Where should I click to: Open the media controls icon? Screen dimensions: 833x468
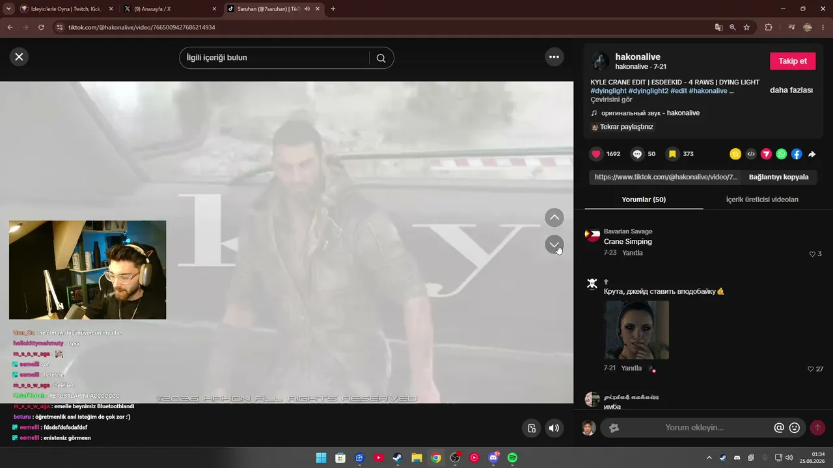(x=791, y=27)
